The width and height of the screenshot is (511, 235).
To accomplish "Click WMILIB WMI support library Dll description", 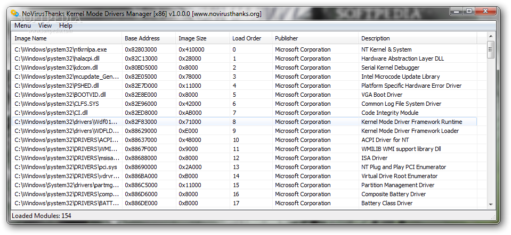I will point(401,149).
